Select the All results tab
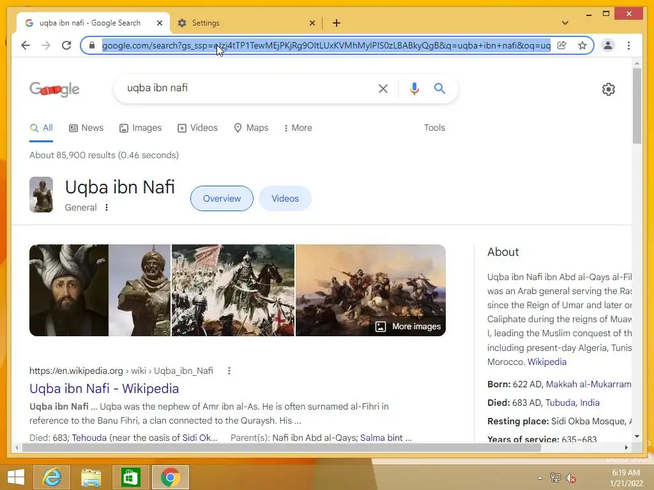Screen dimensions: 654x490 coord(42,128)
